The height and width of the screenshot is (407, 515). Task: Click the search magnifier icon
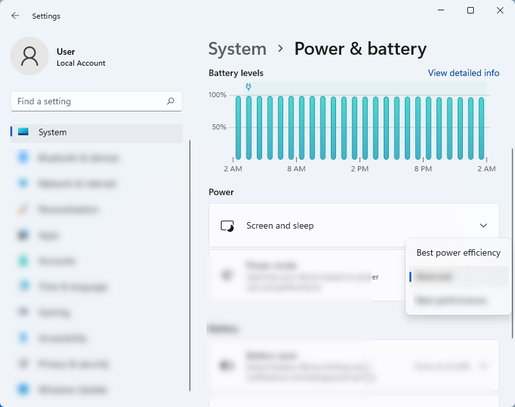click(x=171, y=101)
